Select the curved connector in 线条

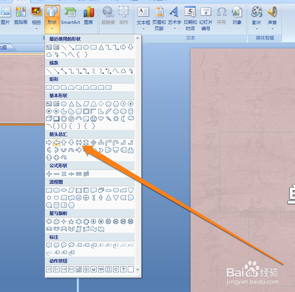point(94,71)
